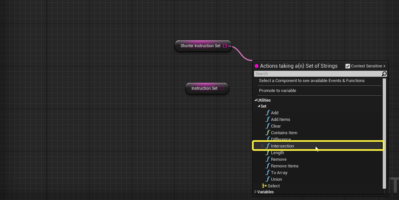Click the green function icon for Contains Item
The image size is (399, 200).
pyautogui.click(x=268, y=133)
